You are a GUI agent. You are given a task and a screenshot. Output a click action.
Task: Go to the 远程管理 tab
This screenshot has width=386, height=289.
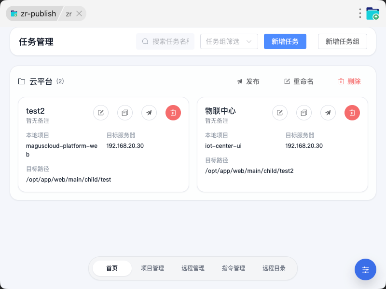tap(193, 268)
